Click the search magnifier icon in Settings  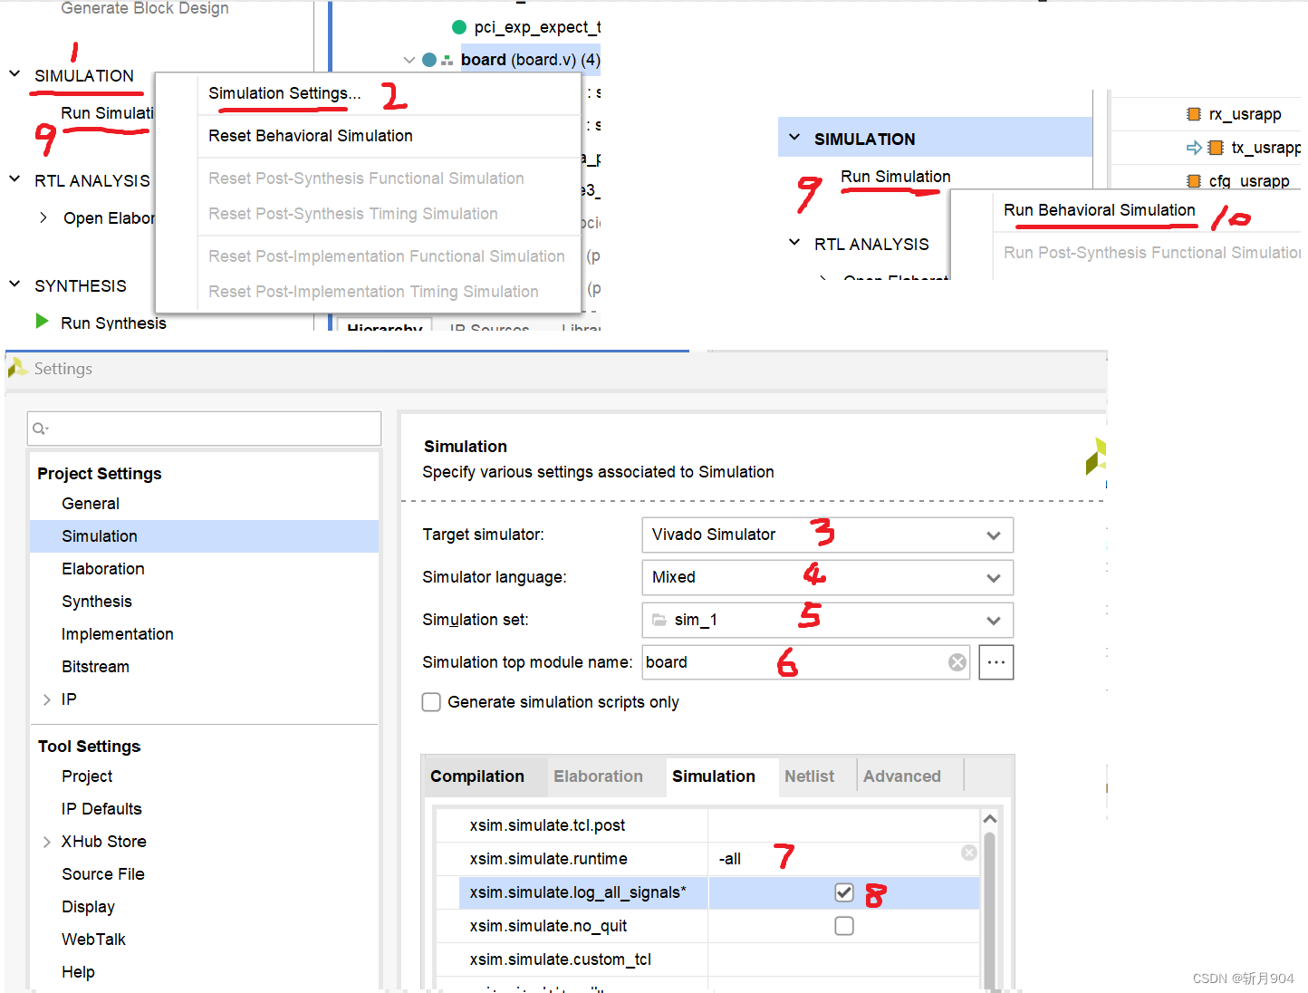pyautogui.click(x=40, y=429)
